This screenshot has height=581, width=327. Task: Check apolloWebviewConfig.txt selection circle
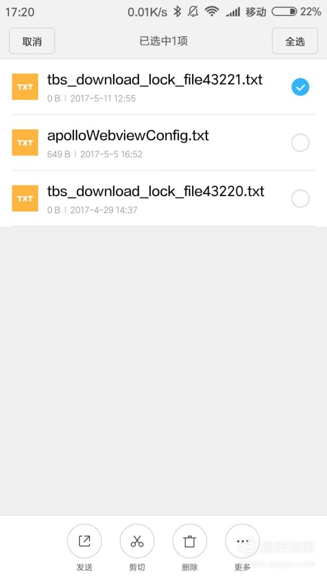pos(300,143)
